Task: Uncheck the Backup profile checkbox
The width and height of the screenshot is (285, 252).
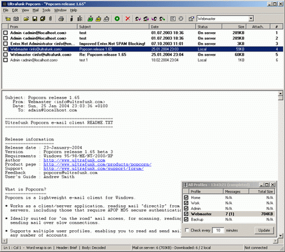Action: 186,219
